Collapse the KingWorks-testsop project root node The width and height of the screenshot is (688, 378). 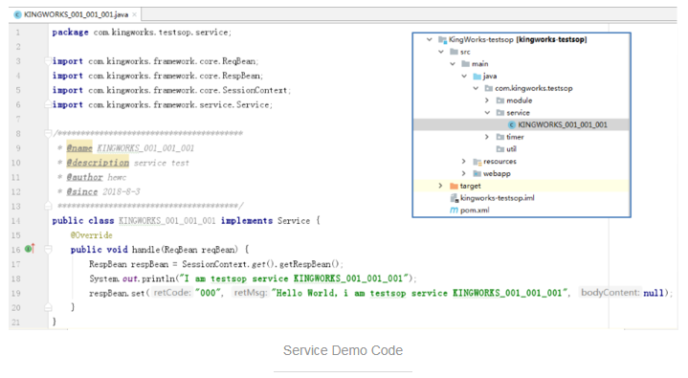[x=429, y=39]
